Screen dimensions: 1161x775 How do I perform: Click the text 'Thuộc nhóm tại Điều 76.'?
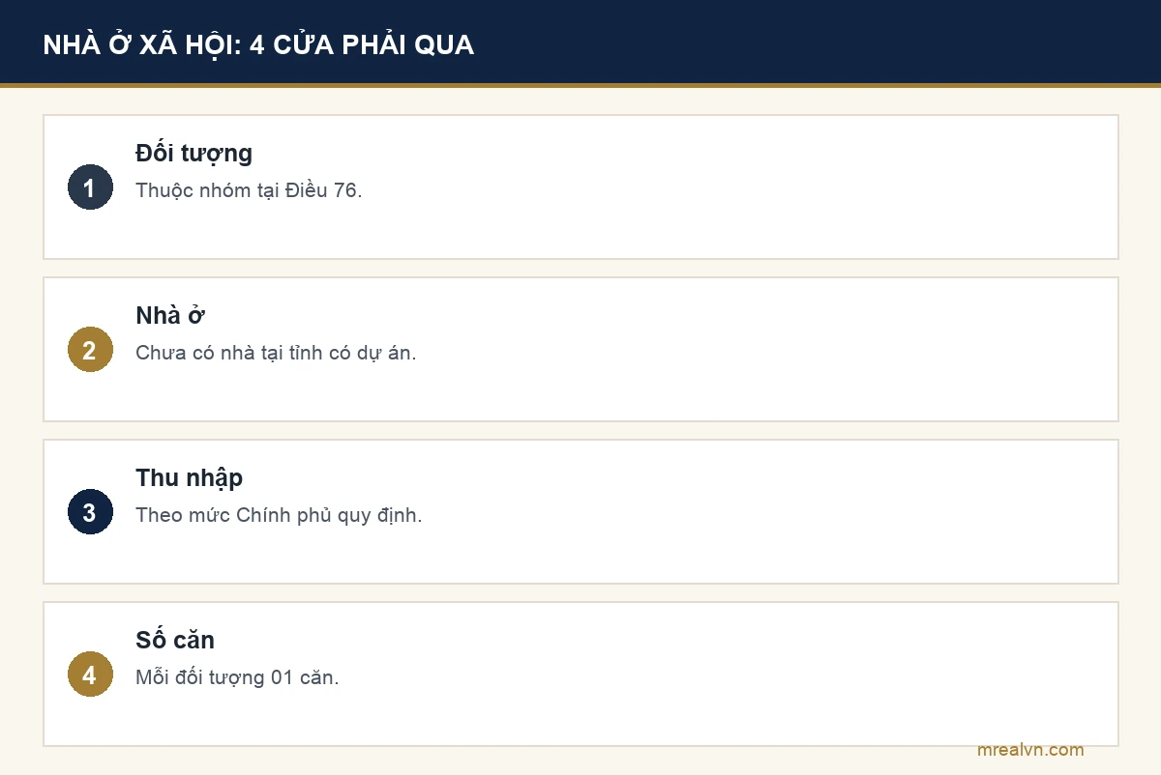[249, 190]
